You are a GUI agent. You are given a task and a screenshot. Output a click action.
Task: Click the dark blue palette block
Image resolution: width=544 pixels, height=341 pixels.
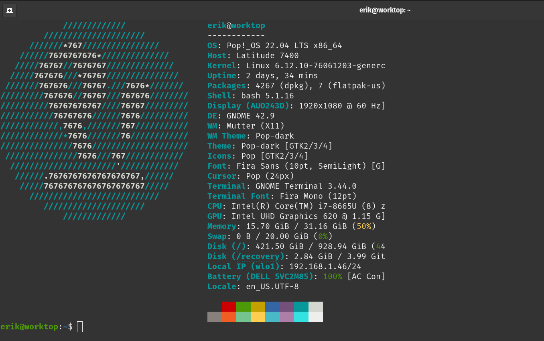tap(272, 307)
